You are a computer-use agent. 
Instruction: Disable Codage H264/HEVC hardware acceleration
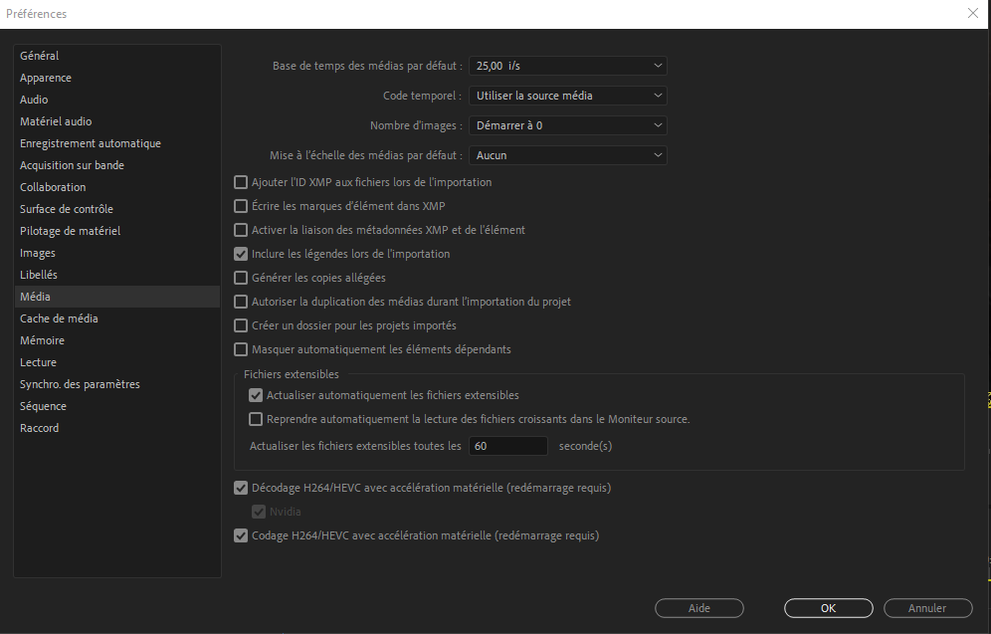coord(241,535)
